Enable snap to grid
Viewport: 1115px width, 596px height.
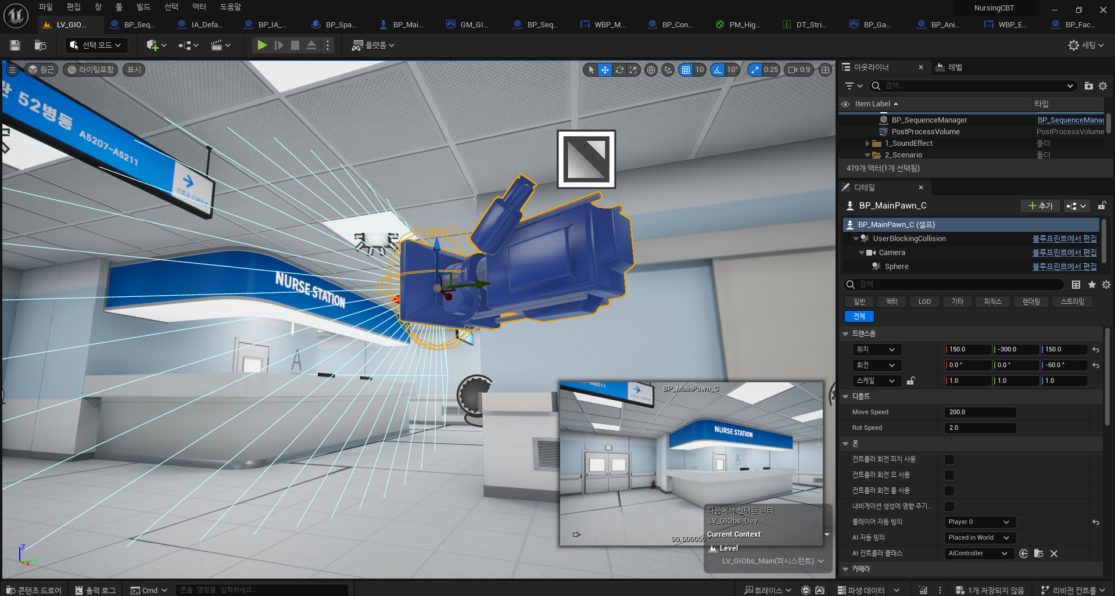[687, 70]
